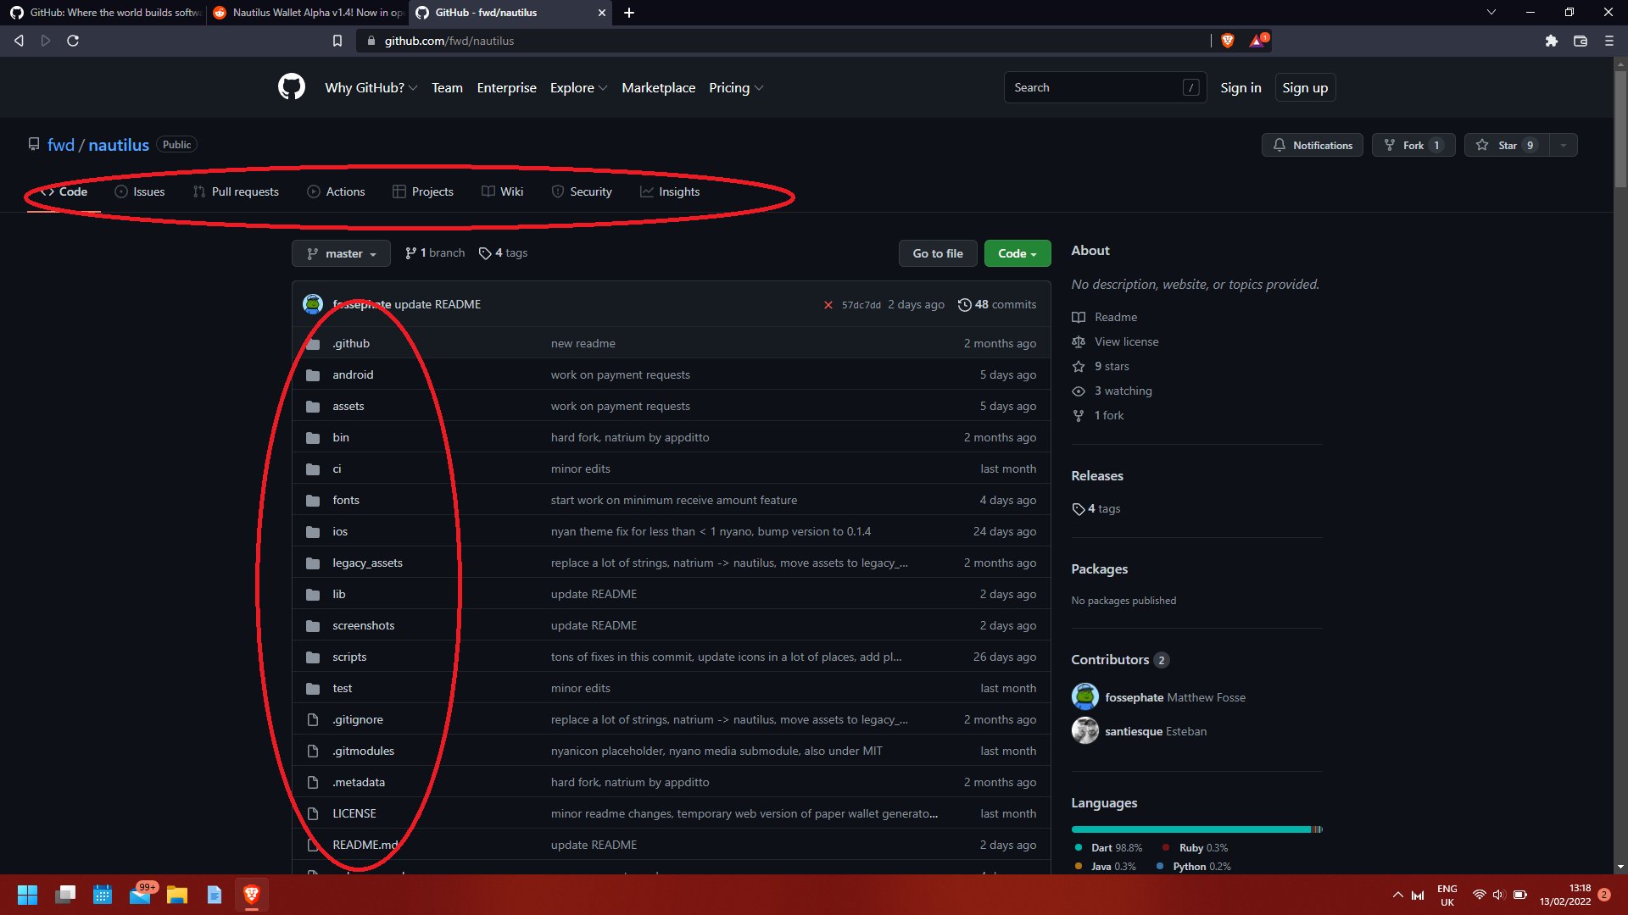Switch to the Pull requests tab

click(236, 192)
